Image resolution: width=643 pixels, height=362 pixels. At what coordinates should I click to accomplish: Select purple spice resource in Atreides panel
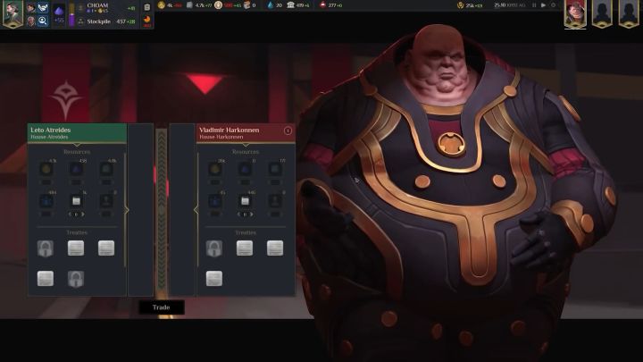[x=76, y=169]
